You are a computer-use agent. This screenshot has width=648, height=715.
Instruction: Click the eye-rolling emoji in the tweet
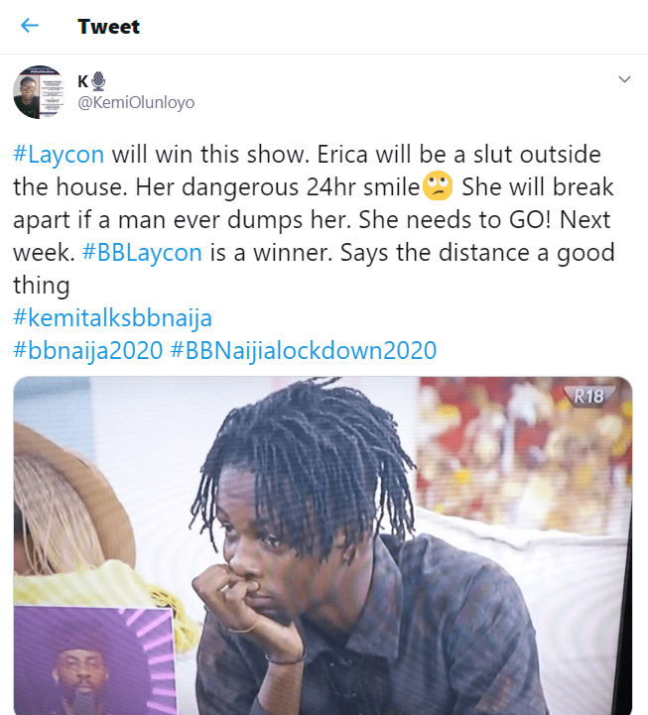click(438, 186)
